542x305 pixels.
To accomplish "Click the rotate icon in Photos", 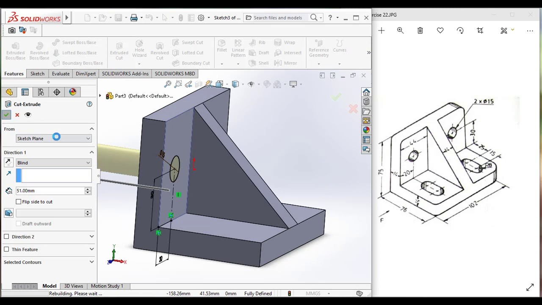I will [x=460, y=30].
